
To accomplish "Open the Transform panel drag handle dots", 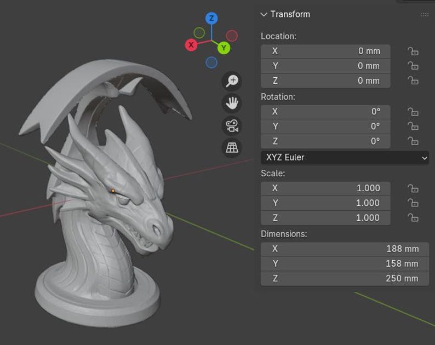I will (425, 14).
